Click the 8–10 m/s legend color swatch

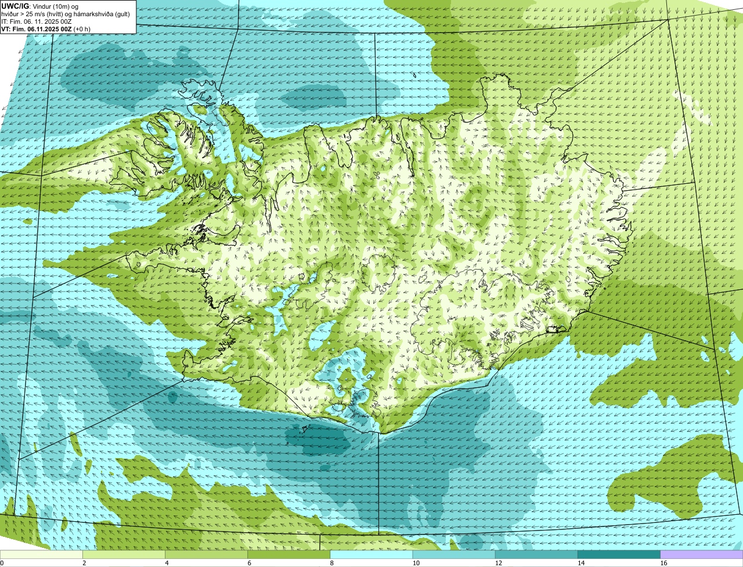pyautogui.click(x=371, y=554)
